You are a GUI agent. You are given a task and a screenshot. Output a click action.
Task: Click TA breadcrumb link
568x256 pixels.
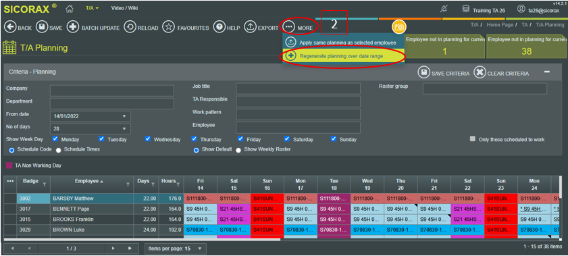524,25
